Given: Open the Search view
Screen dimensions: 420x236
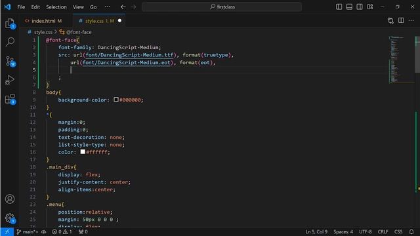Looking at the screenshot, I should tap(10, 42).
